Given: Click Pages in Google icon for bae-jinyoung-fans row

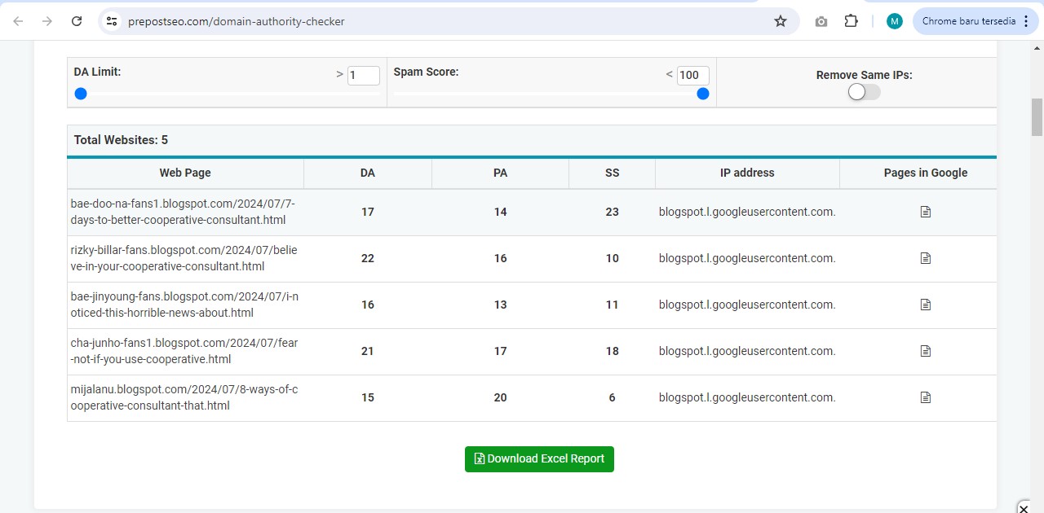Looking at the screenshot, I should (925, 305).
